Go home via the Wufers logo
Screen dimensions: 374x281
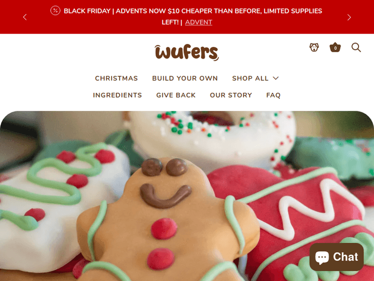pyautogui.click(x=187, y=52)
